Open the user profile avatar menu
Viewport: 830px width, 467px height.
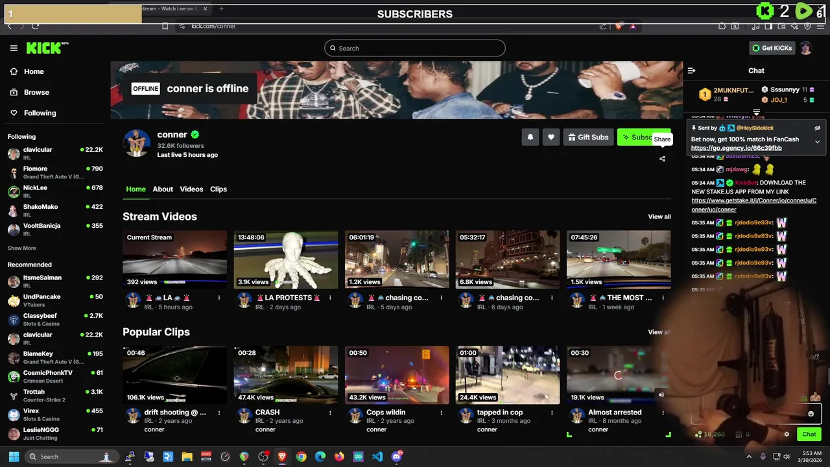(x=806, y=48)
